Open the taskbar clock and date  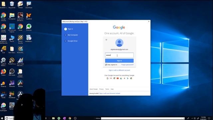(203, 118)
